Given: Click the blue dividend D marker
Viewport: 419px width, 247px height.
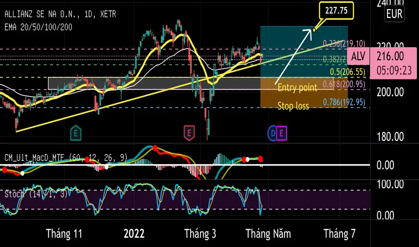Looking at the screenshot, I should point(272,133).
